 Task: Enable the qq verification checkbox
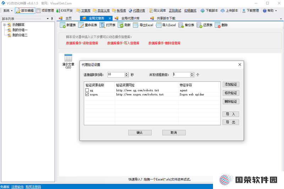click(x=87, y=90)
